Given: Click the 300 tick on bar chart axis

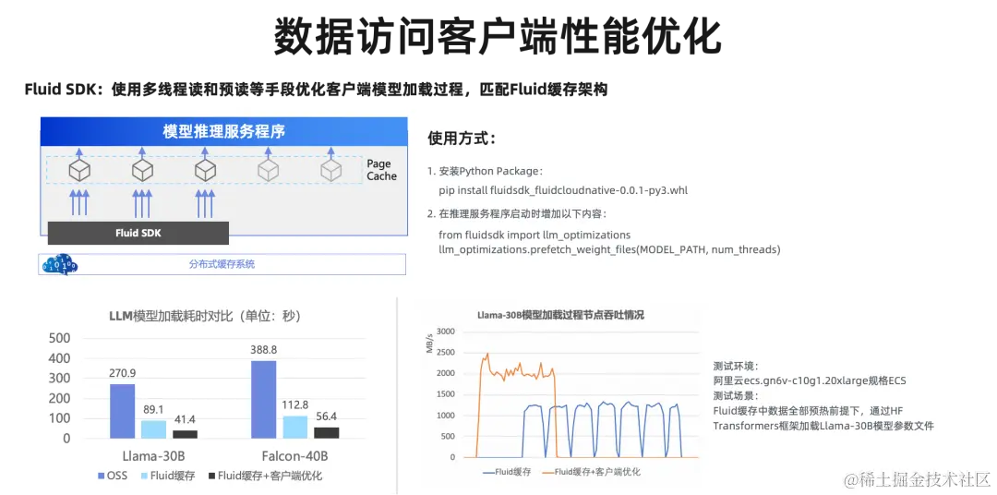Looking at the screenshot, I should [x=59, y=379].
